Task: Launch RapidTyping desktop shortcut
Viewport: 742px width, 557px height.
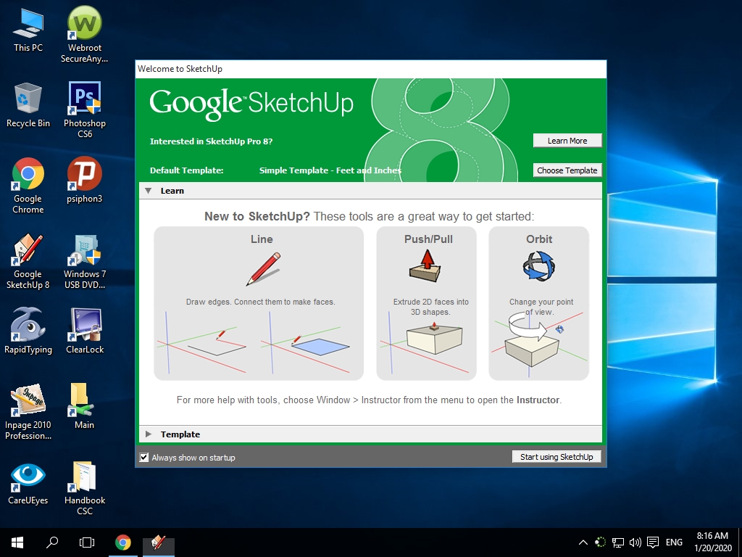Action: 28,331
